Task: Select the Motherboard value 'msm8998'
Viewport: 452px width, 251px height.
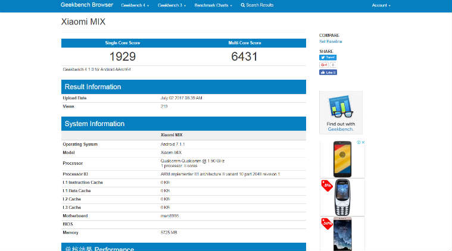Action: (x=170, y=216)
